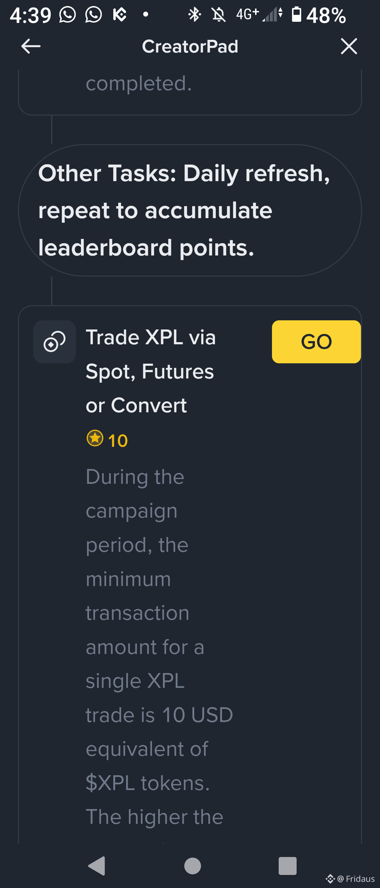The width and height of the screenshot is (380, 888).
Task: Tap the CreatorPad page title
Action: [190, 46]
